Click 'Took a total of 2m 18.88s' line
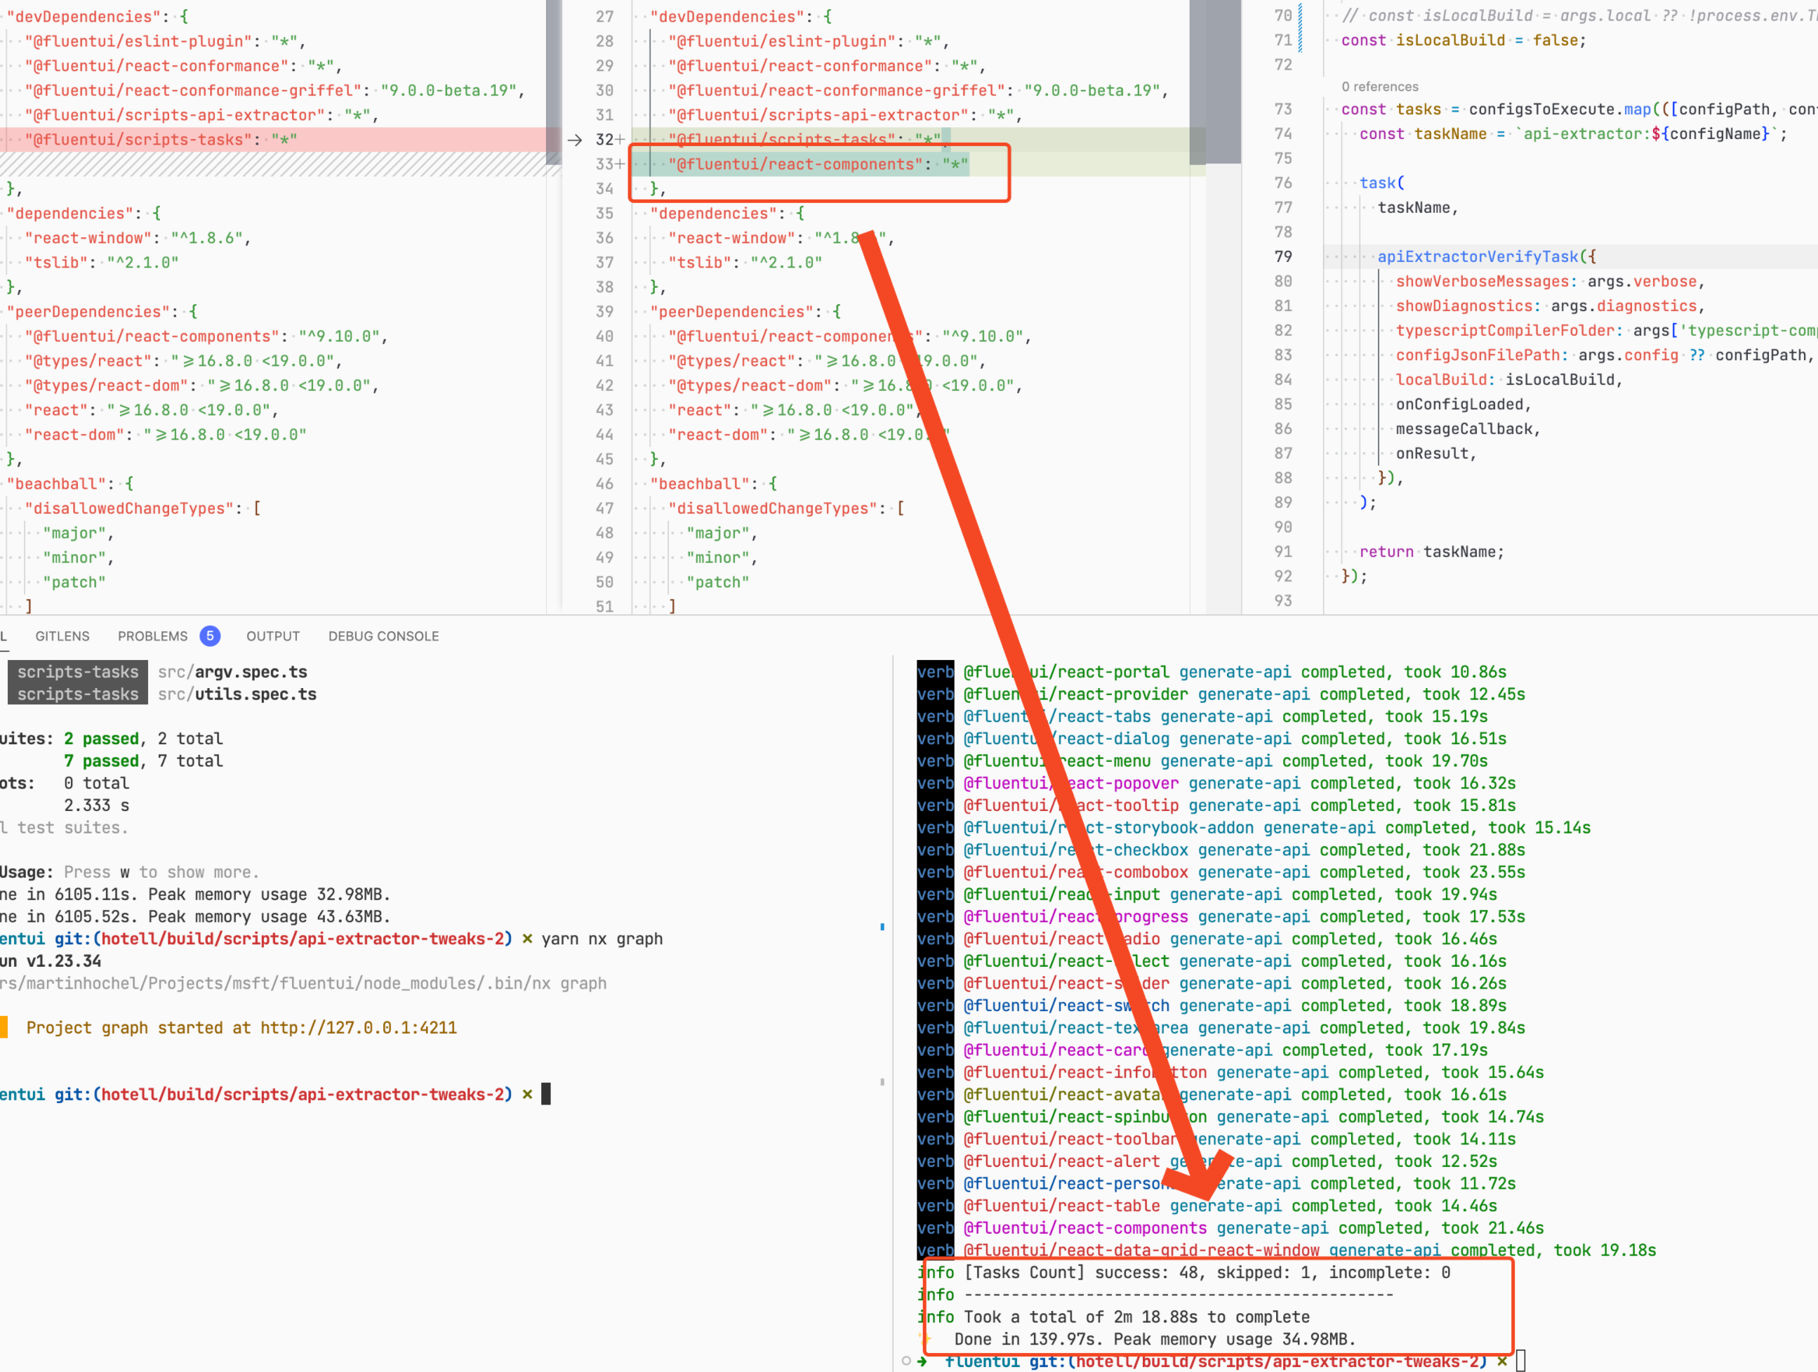The width and height of the screenshot is (1818, 1372). click(x=1114, y=1317)
